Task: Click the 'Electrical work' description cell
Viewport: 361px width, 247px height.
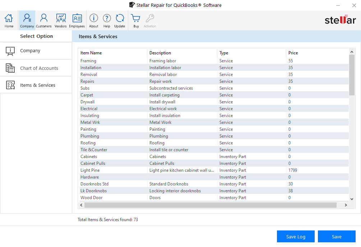Action: pyautogui.click(x=163, y=108)
